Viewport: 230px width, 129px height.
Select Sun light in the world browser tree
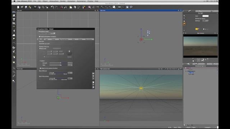[191, 72]
